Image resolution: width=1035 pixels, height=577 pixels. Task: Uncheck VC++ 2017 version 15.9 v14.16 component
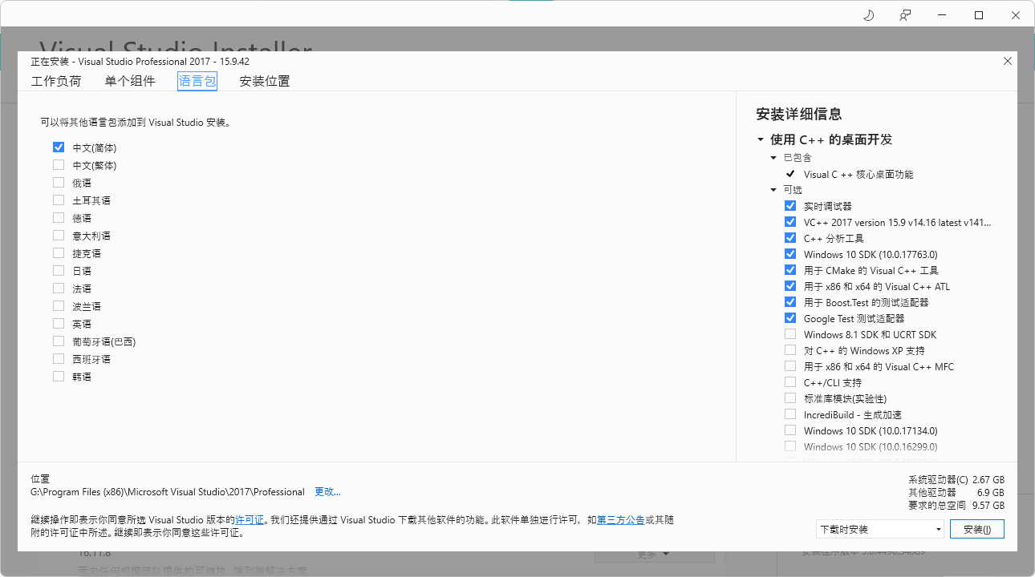790,222
